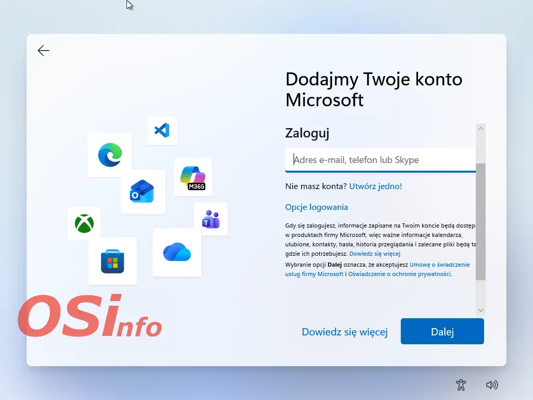The height and width of the screenshot is (400, 533).
Task: Click the OneDrive cloud icon
Action: (x=177, y=253)
